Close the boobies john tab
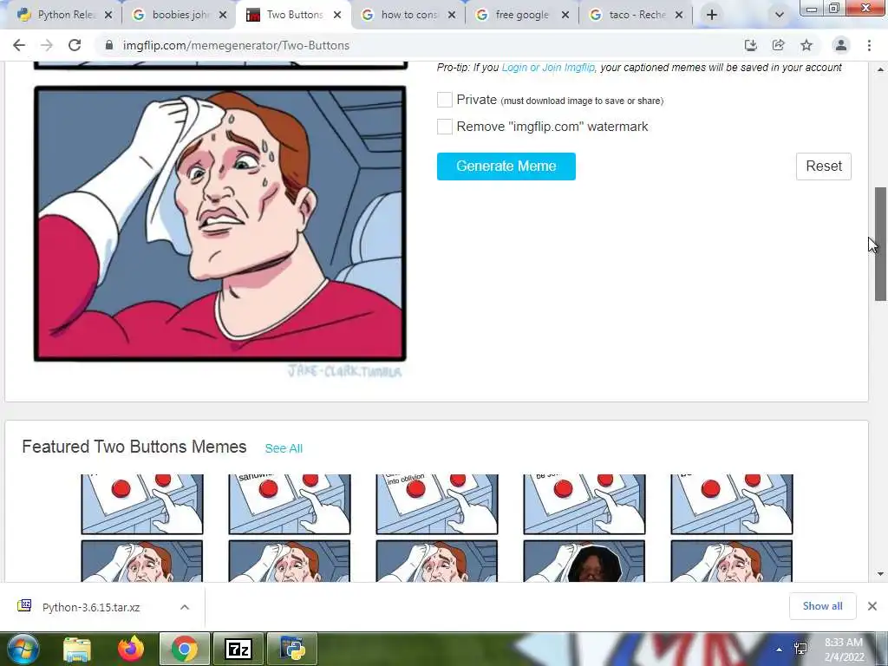The width and height of the screenshot is (888, 666). click(x=223, y=15)
